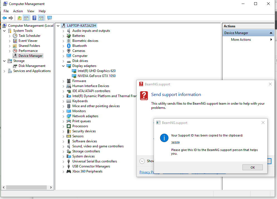Viewport: 277px width, 199px height.
Task: Select the System devices entry
Action: coord(84,156)
